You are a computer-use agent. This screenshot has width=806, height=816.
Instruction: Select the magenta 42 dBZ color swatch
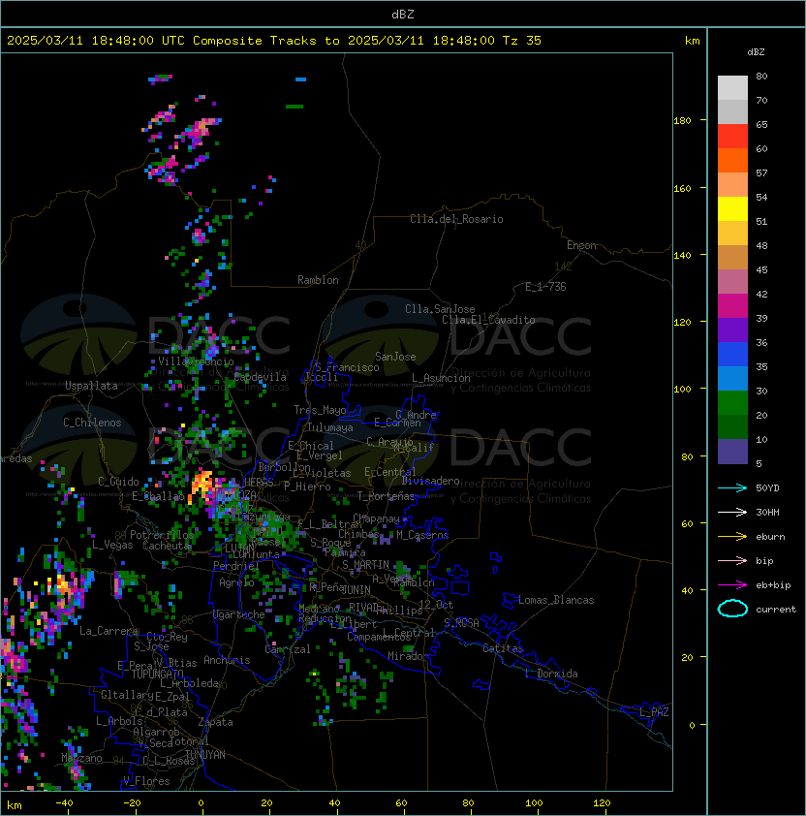[x=732, y=305]
